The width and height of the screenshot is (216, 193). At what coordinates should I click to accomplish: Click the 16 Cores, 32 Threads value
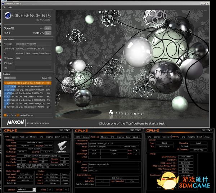point(30,49)
